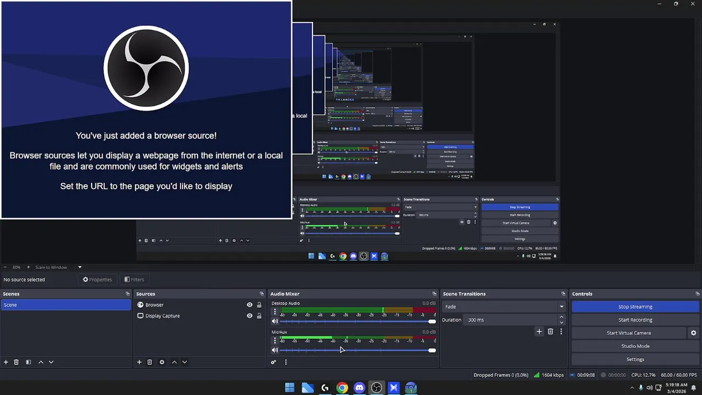Viewport: 702px width, 395px height.
Task: Open Settings from the Controls panel
Action: pyautogui.click(x=635, y=359)
